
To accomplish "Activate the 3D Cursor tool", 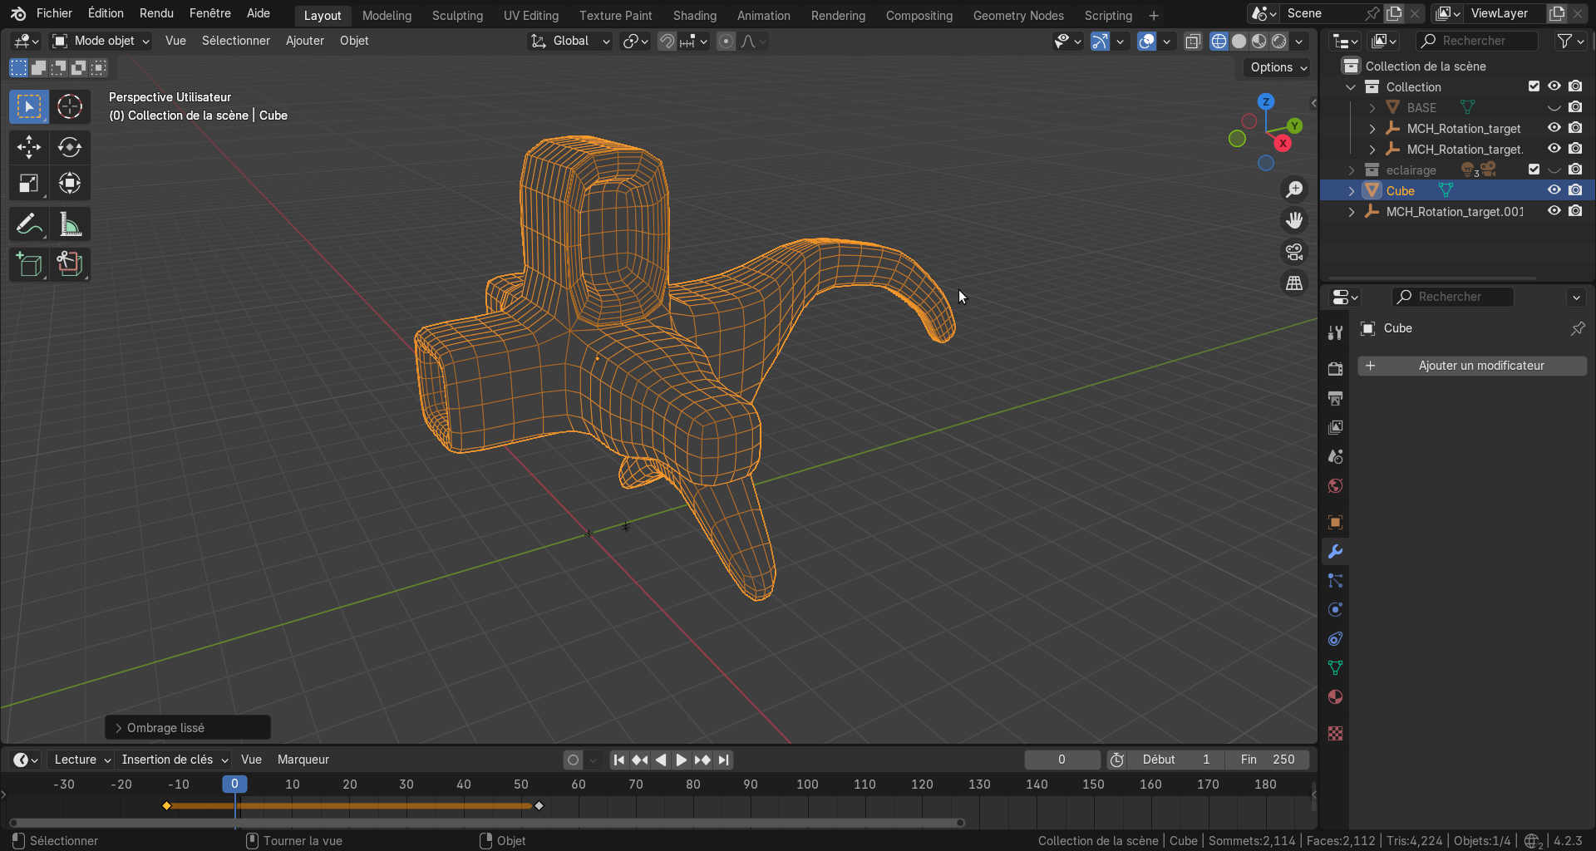I will [69, 106].
